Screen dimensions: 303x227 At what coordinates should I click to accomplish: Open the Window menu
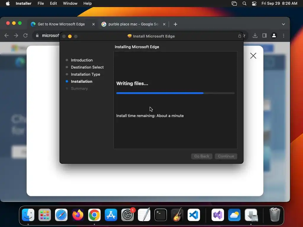[x=70, y=4]
